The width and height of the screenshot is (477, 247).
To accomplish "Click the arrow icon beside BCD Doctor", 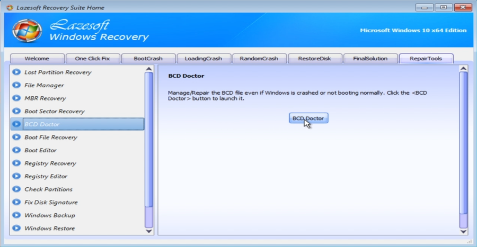I will pos(16,124).
